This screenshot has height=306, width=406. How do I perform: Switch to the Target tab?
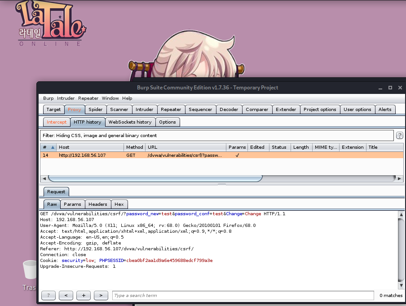pos(53,109)
